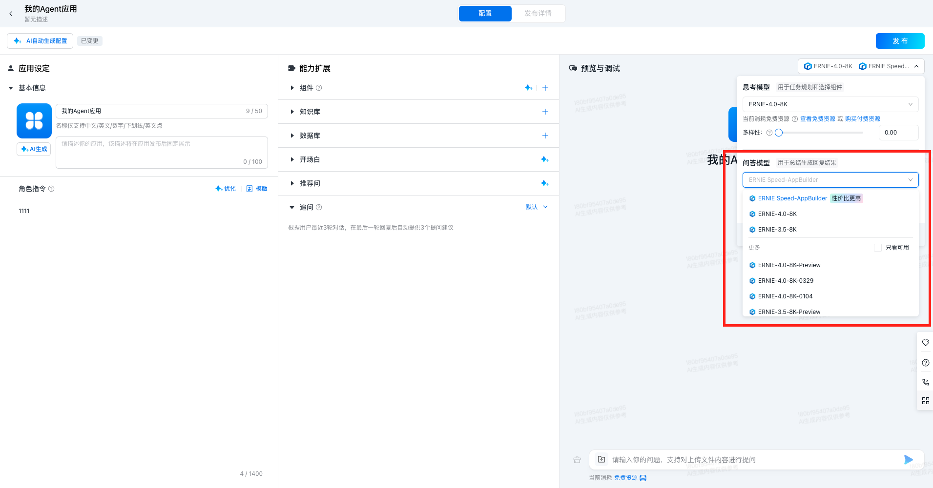Select ERNIE Speed-AppBuilder option
The image size is (933, 488).
click(x=830, y=198)
